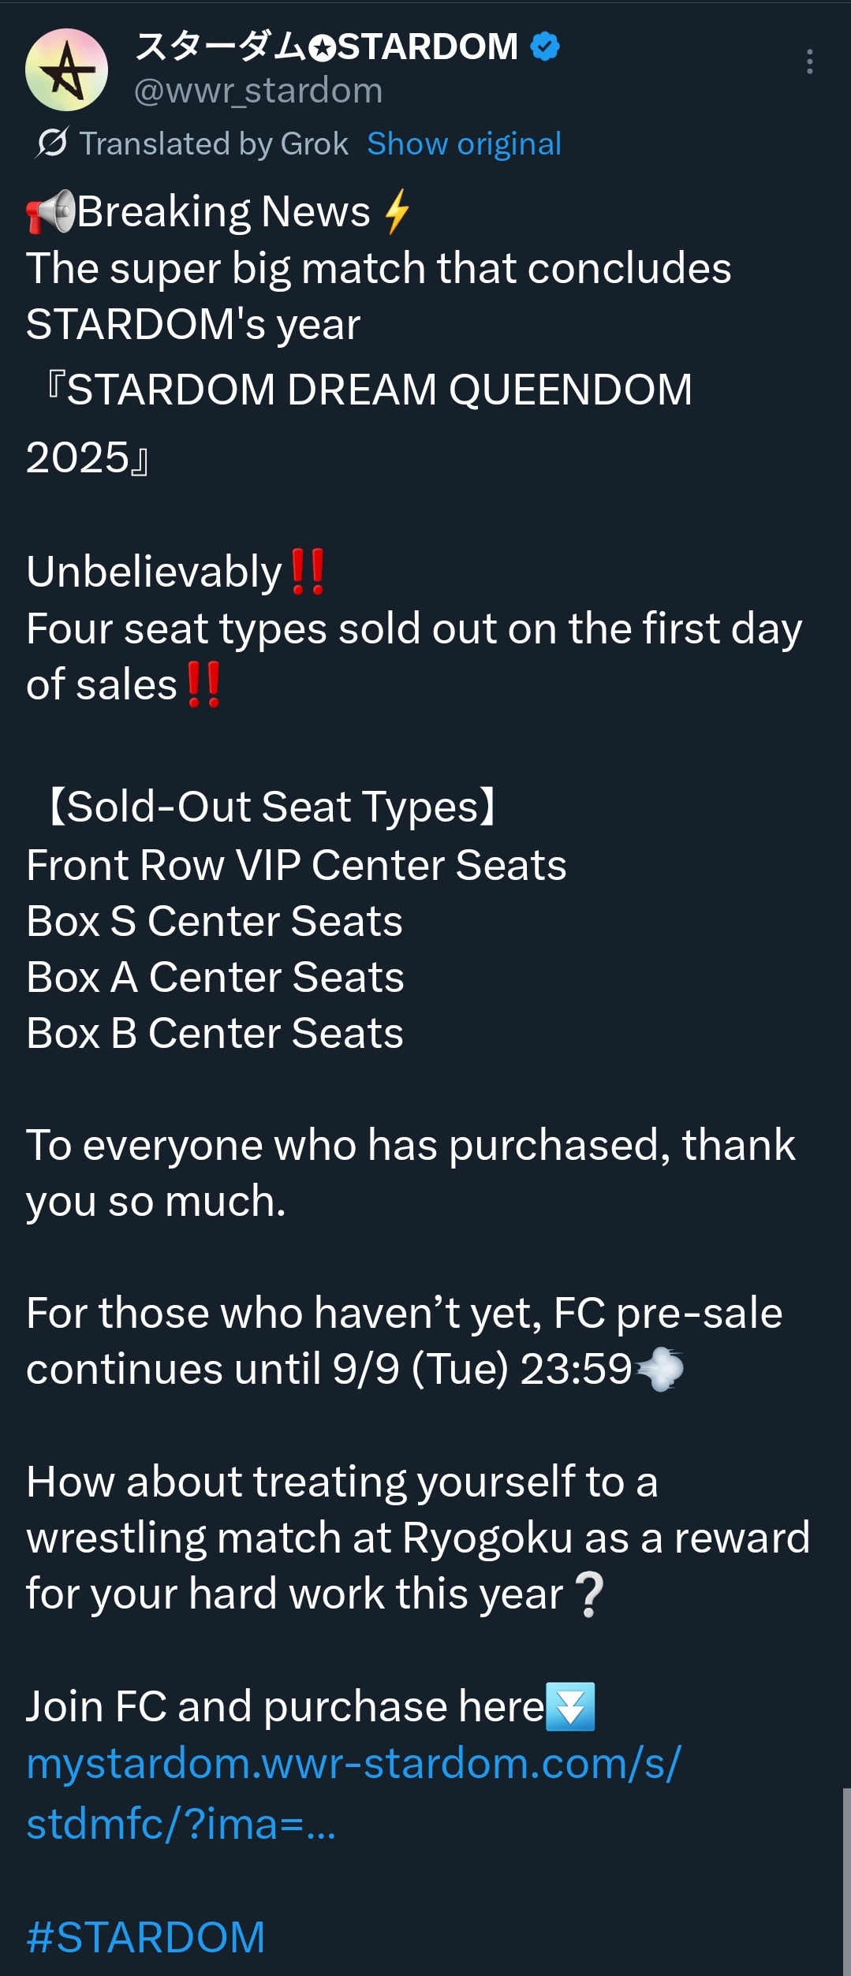This screenshot has width=851, height=1976.
Task: Click the white question mark emoji
Action: 590,1594
